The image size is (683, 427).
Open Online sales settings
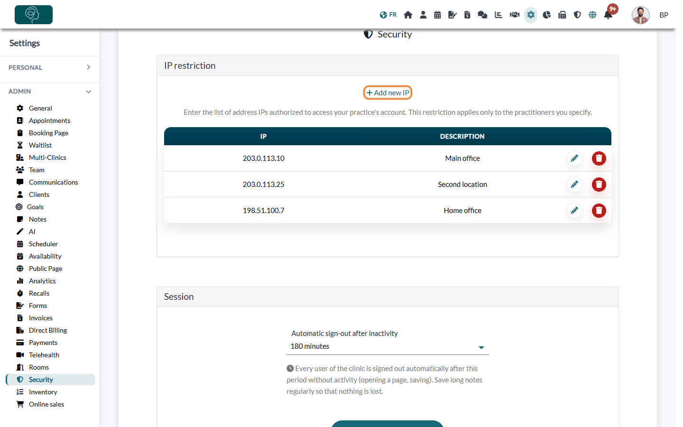point(46,404)
